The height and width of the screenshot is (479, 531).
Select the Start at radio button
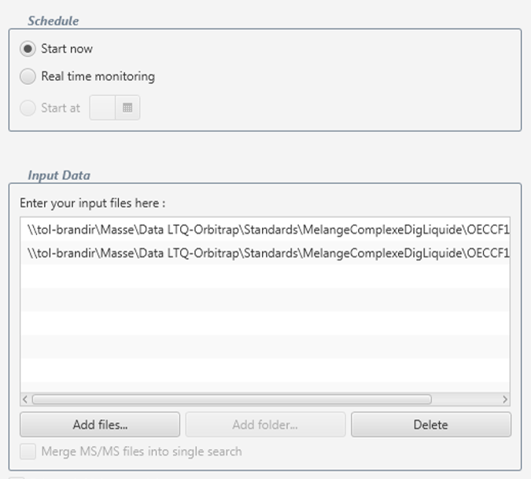click(28, 108)
